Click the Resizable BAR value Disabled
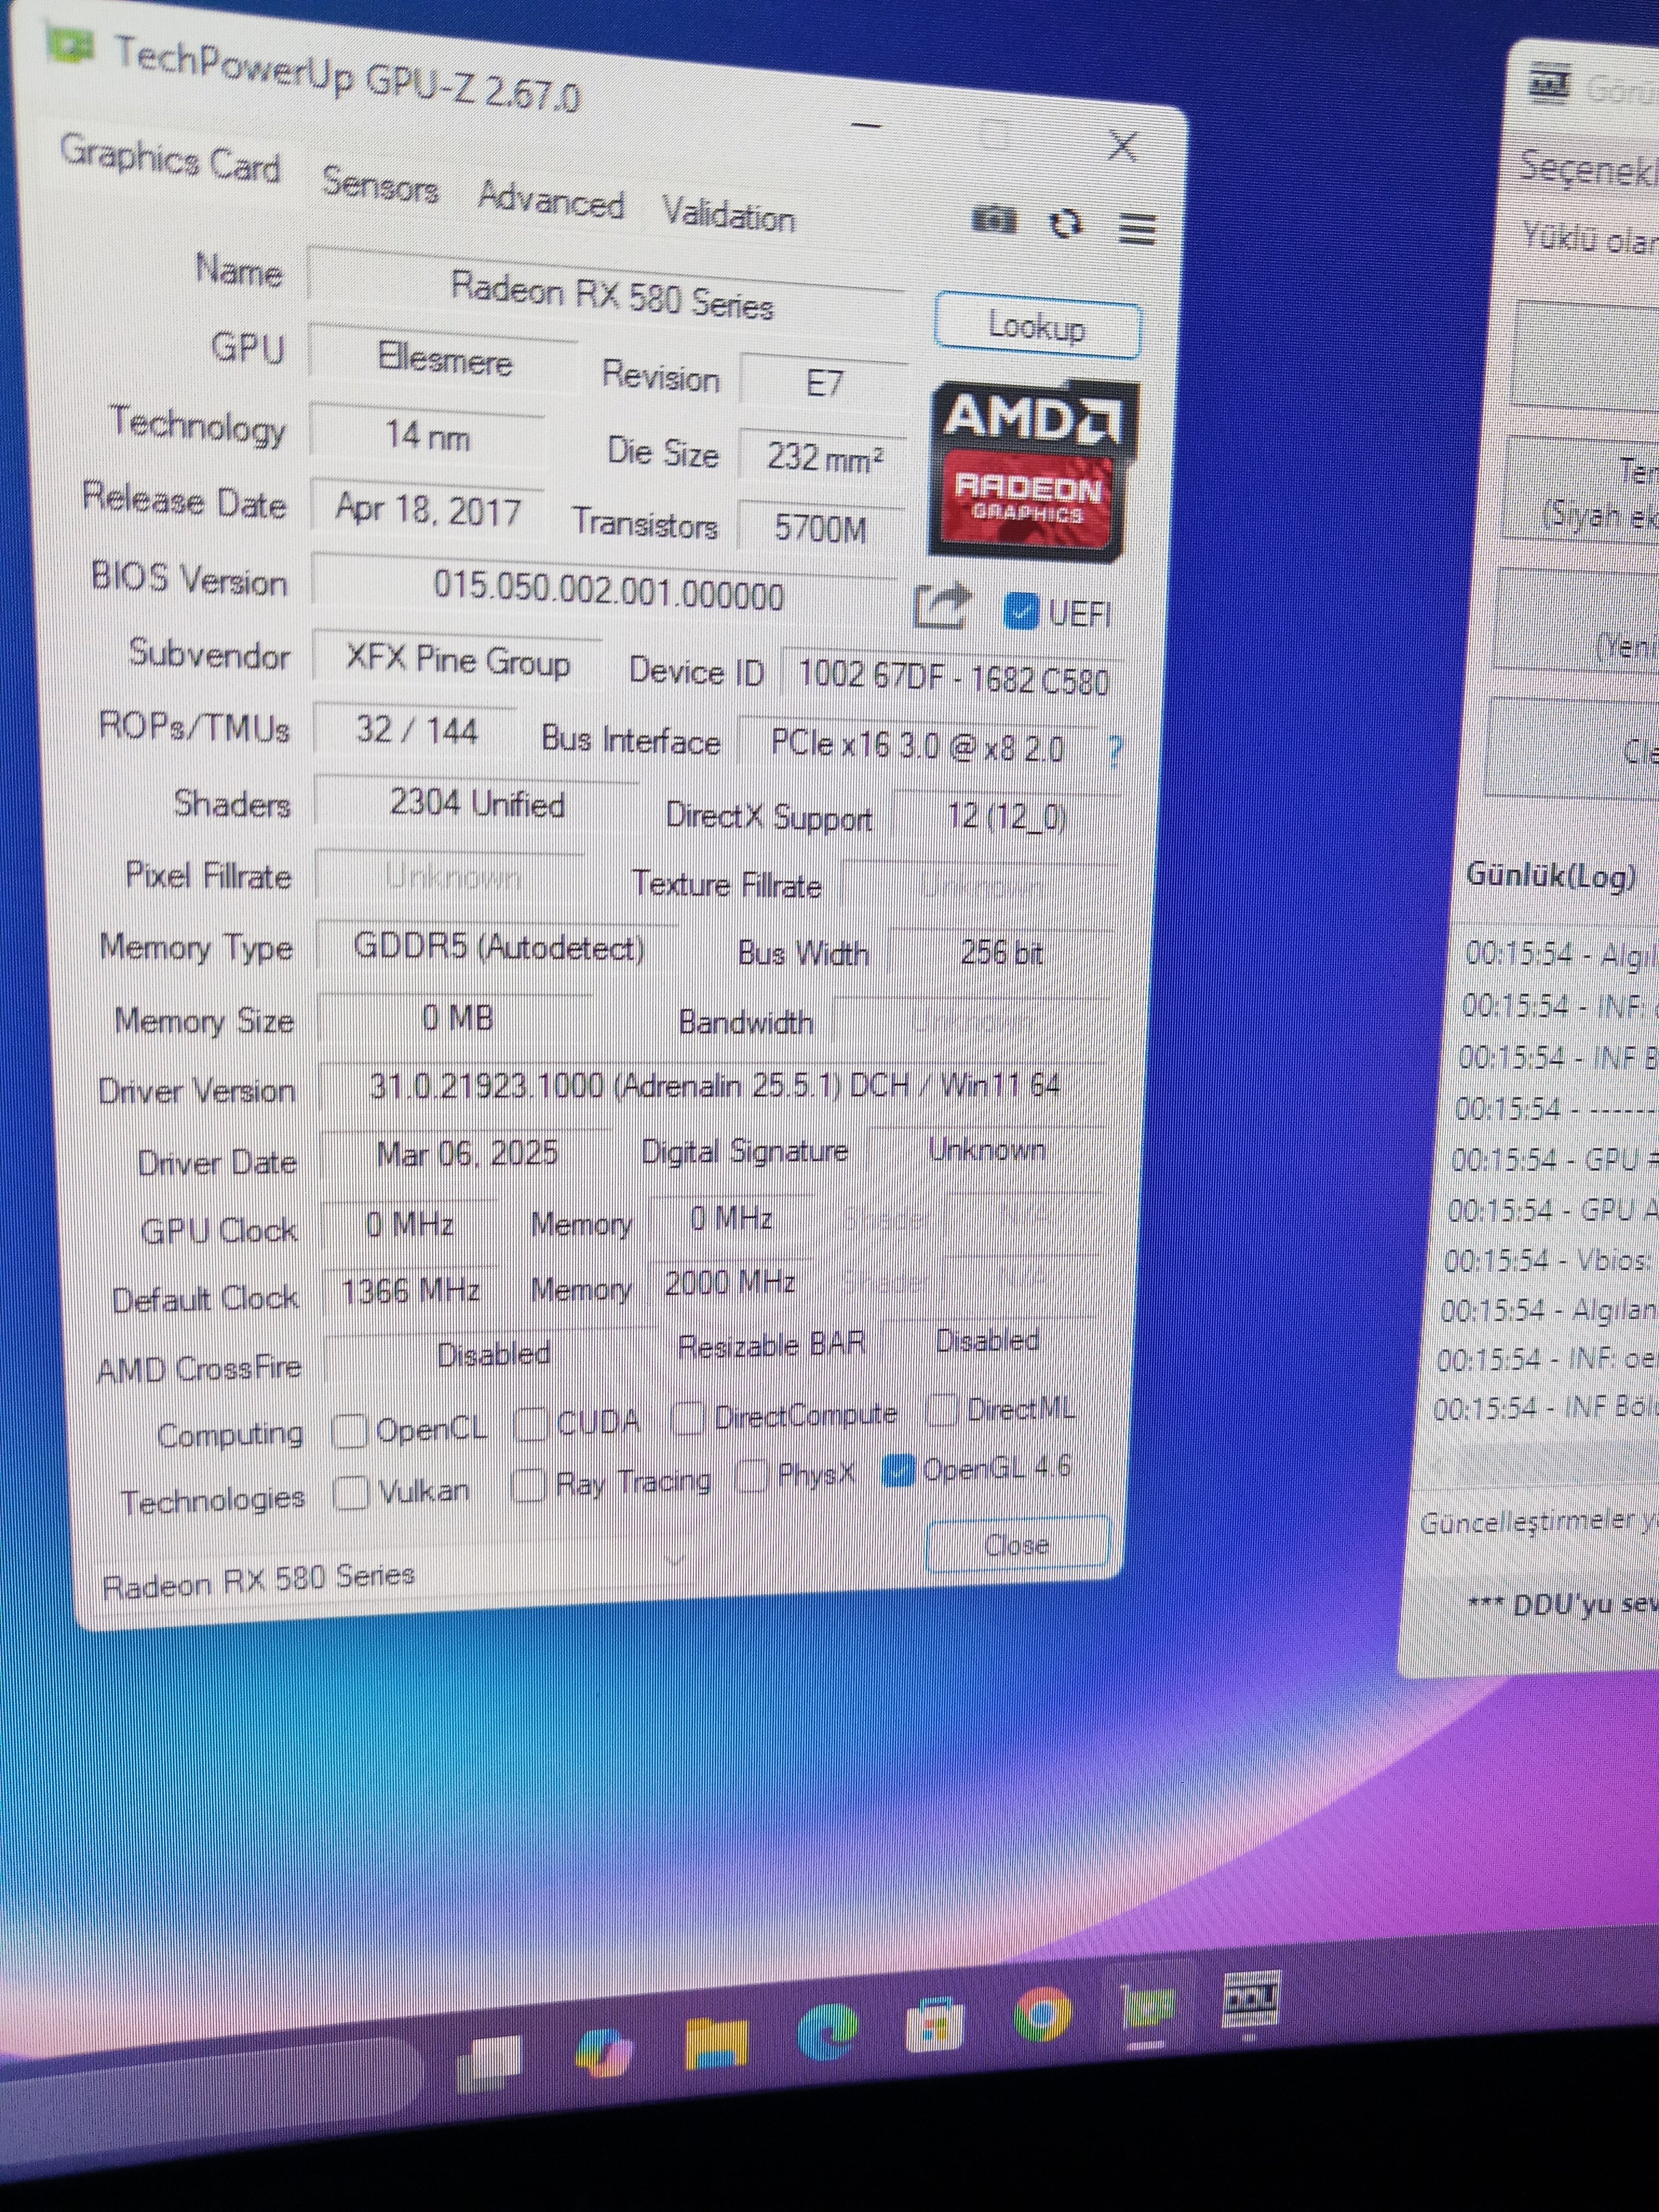The height and width of the screenshot is (2212, 1659). [987, 1340]
